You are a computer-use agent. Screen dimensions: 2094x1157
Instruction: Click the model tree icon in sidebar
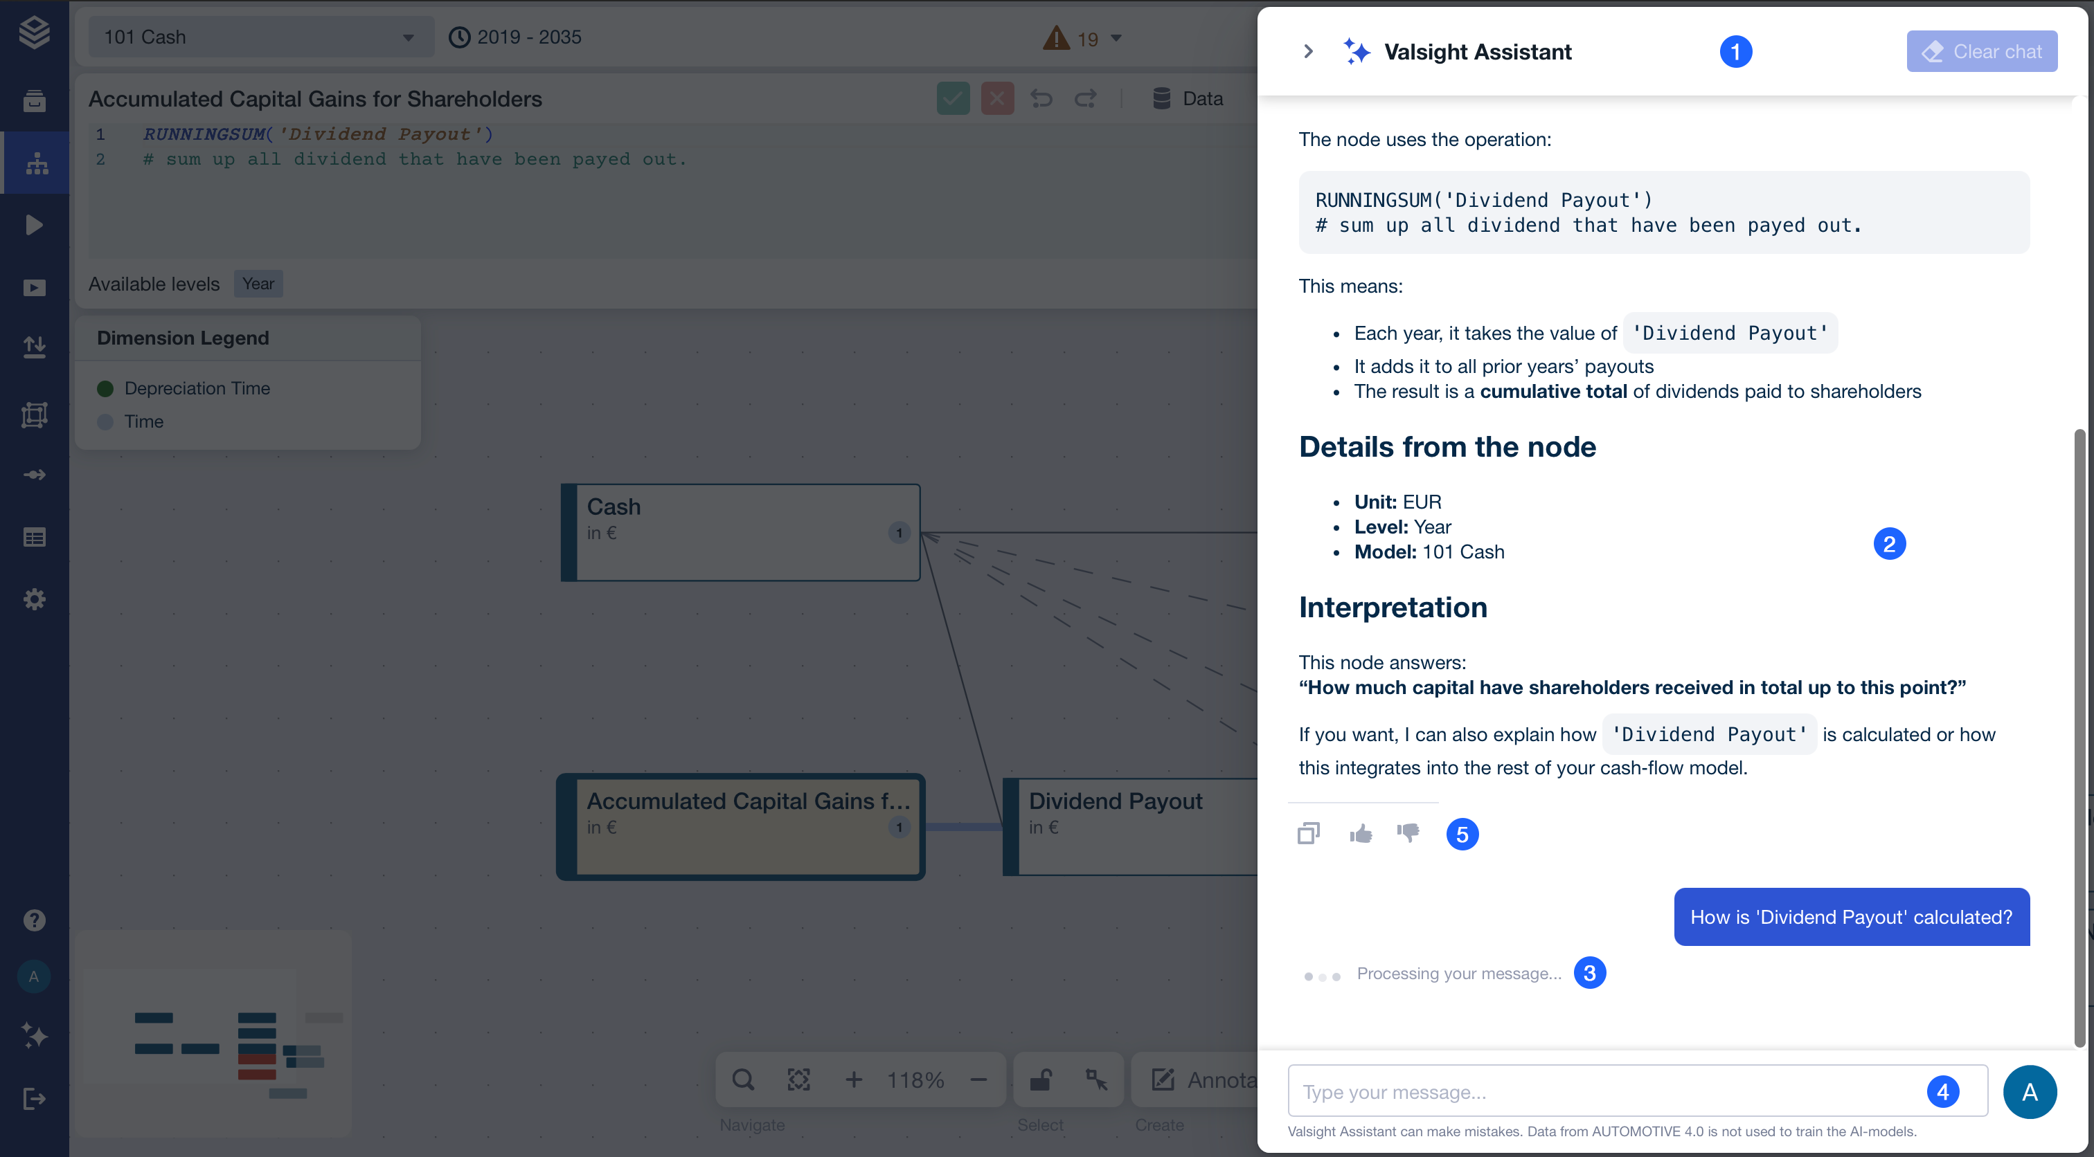pos(36,163)
